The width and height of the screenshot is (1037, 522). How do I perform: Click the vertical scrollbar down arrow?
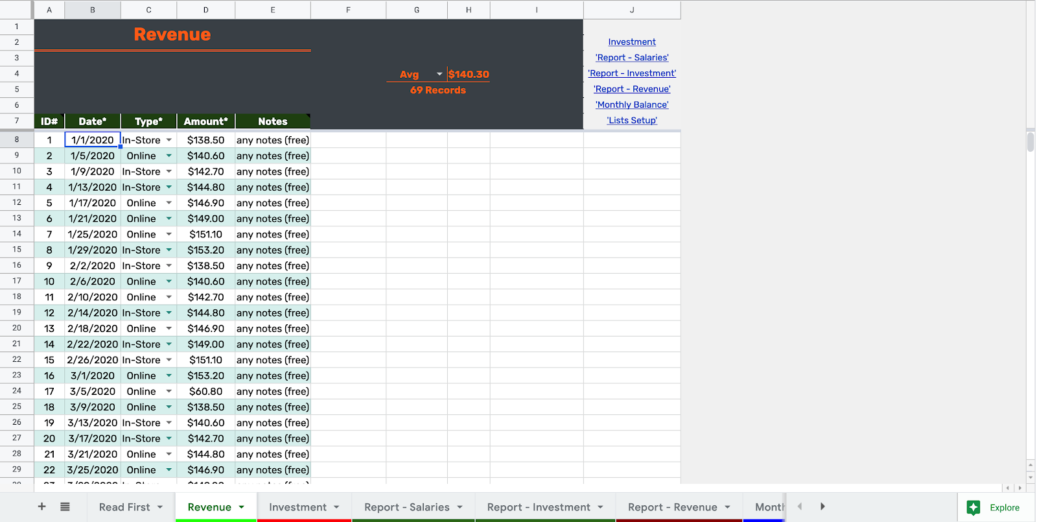coord(1031,478)
